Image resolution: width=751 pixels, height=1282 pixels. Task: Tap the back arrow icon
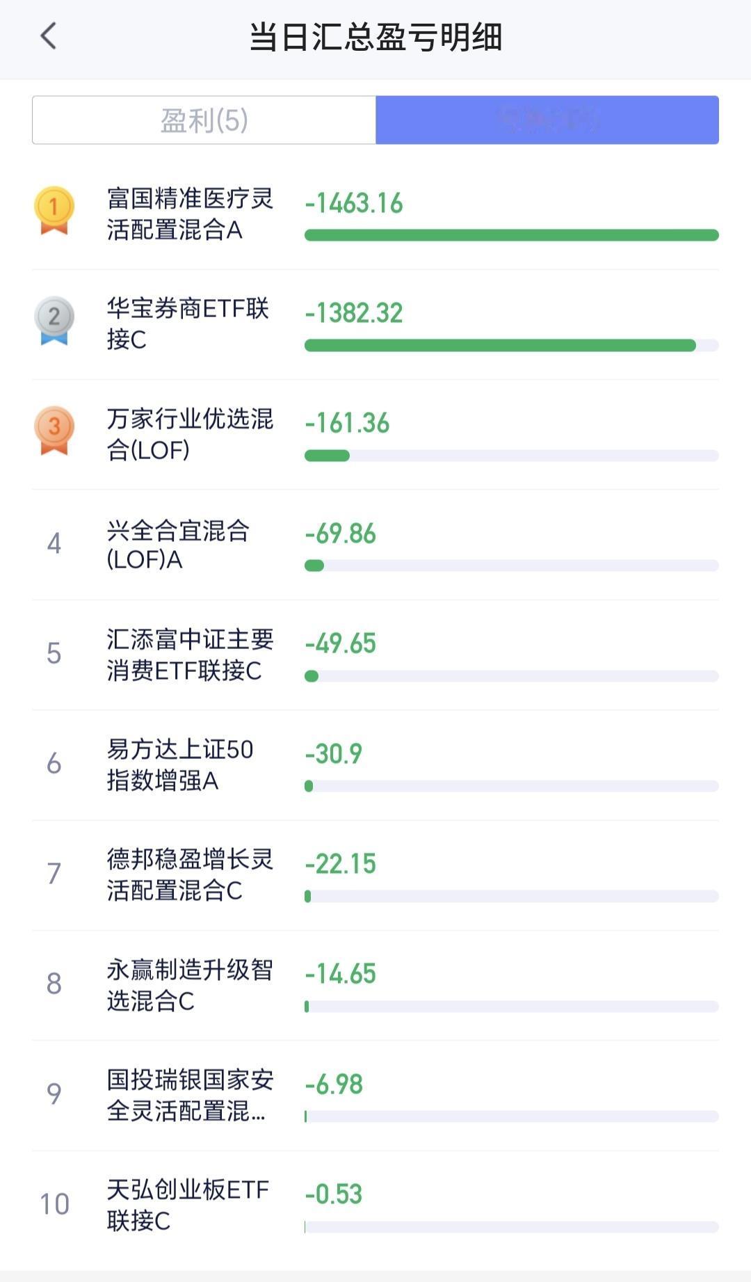[x=48, y=36]
